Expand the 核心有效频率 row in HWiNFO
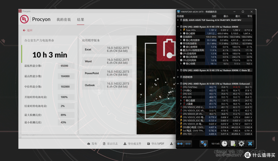This screenshot has height=161, width=278. pos(181,40)
